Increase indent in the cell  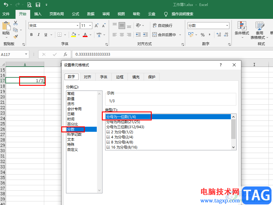(x=145, y=34)
